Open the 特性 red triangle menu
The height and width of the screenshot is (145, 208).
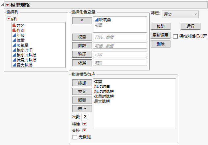(x=85, y=124)
